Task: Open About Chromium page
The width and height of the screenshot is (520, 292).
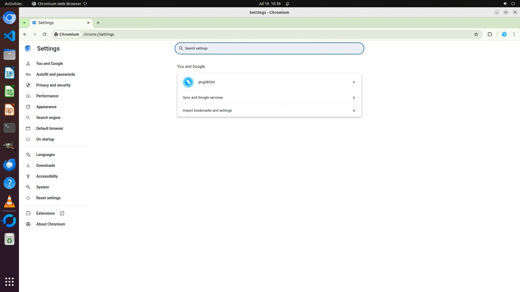Action: 51,224
